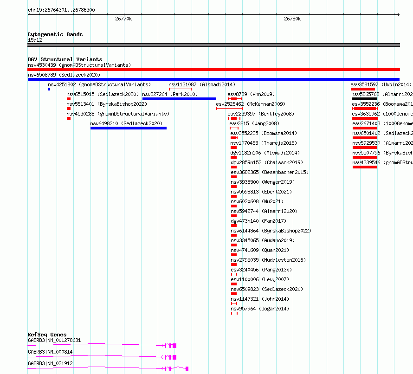Click the nsv827264 Park2010 label
Screen dimensions: 413x374
click(x=170, y=94)
